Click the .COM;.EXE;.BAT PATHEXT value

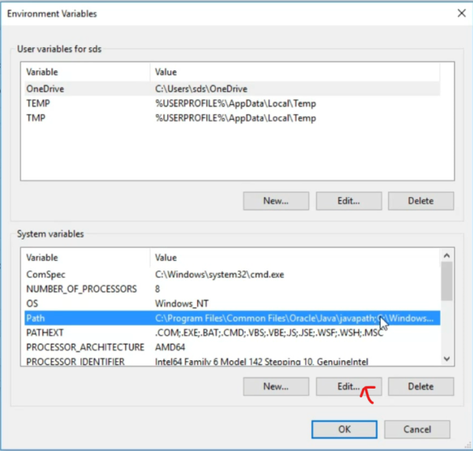point(269,333)
